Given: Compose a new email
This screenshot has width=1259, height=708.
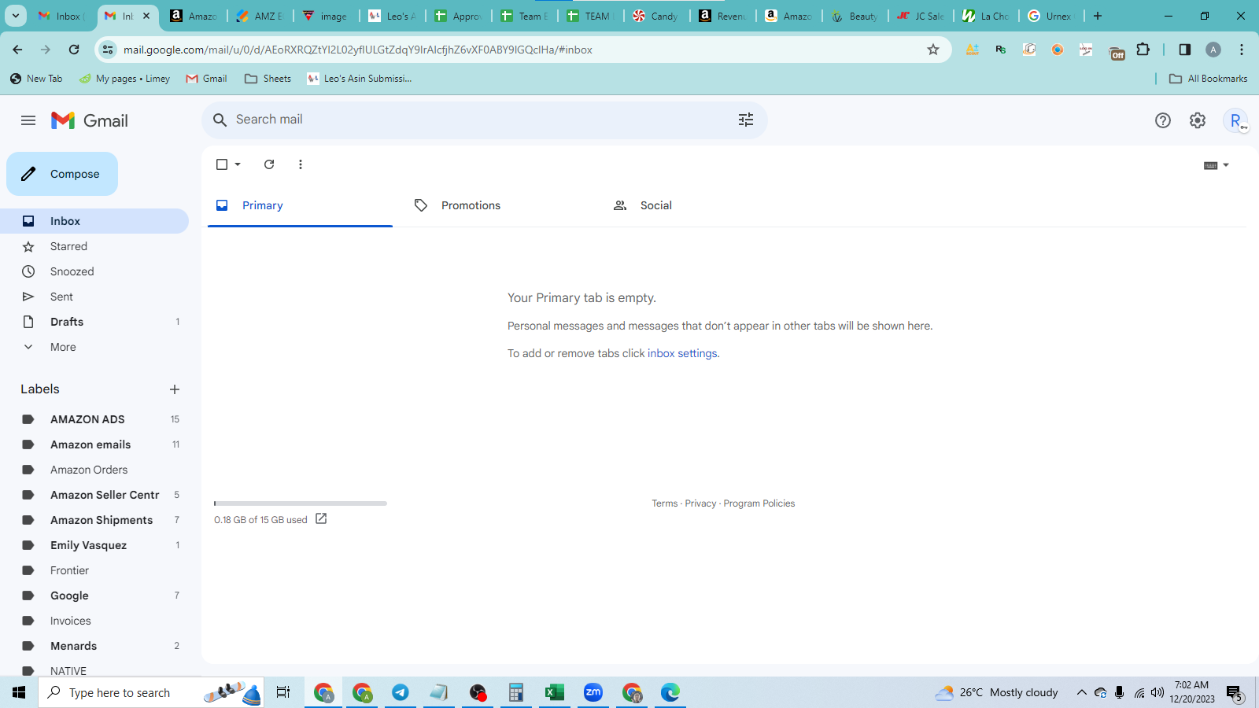Looking at the screenshot, I should coord(62,174).
